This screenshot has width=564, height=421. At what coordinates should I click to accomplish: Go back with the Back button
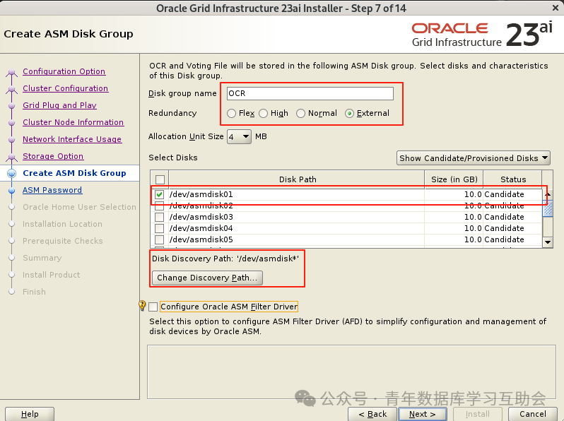tap(372, 414)
